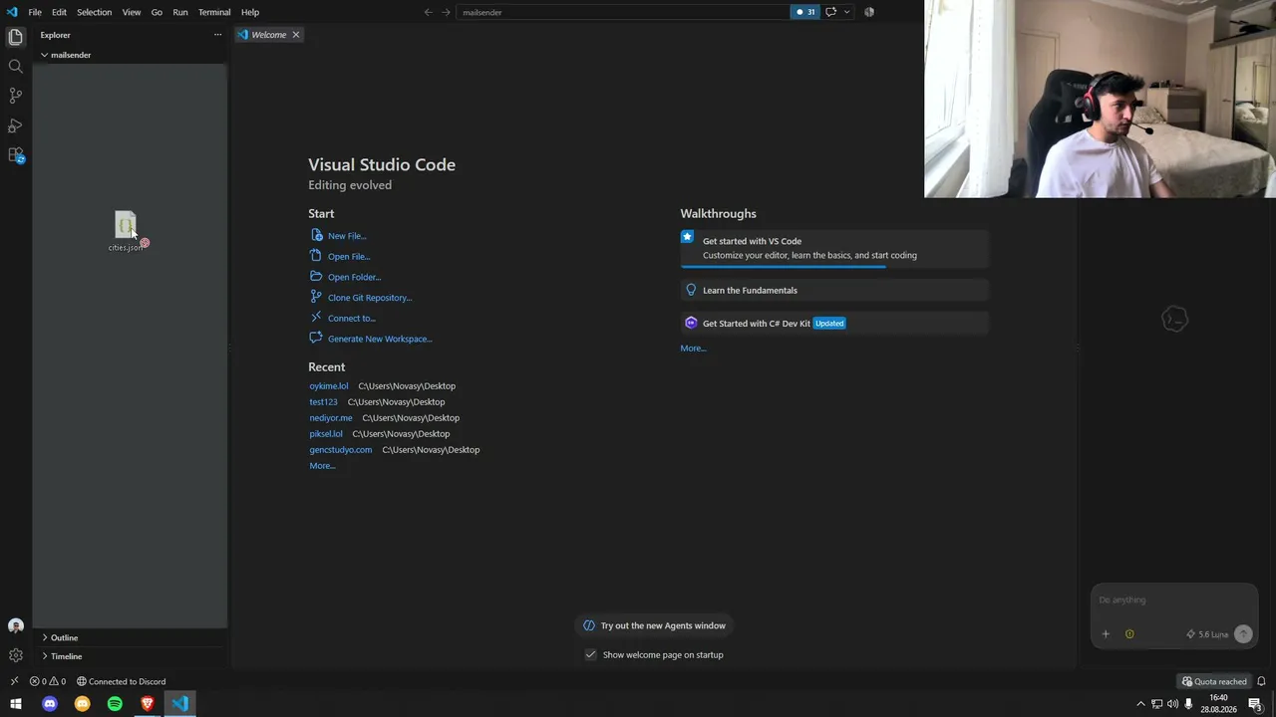
Task: Open the Extensions view
Action: (x=15, y=155)
